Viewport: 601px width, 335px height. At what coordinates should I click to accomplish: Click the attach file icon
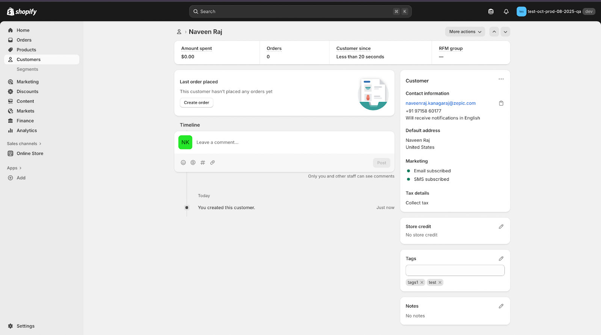click(x=213, y=163)
